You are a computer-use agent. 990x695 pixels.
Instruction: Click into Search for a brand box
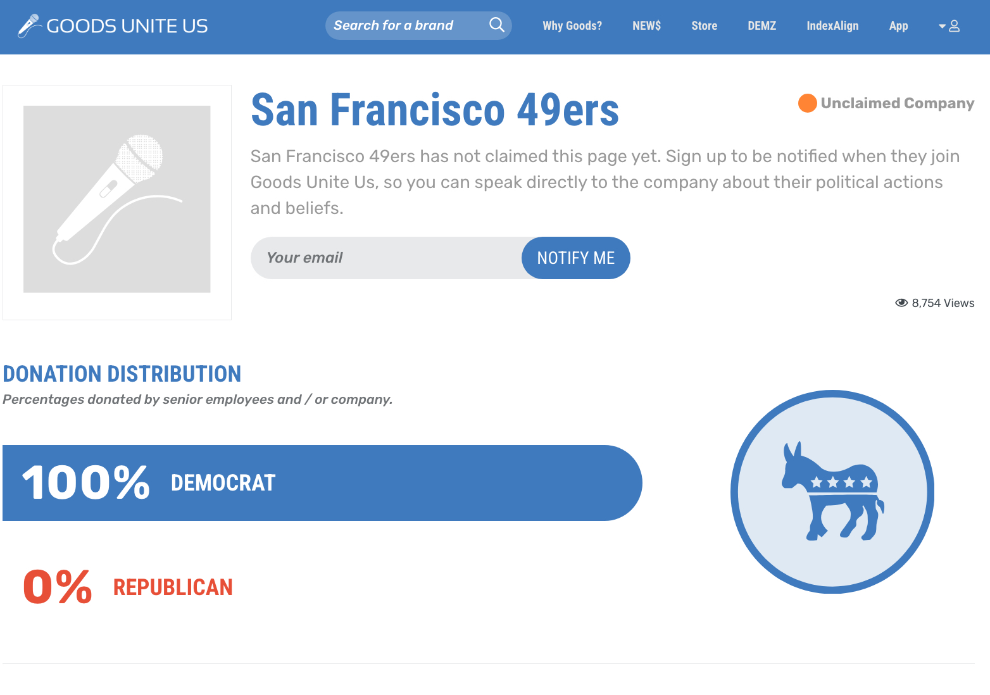(405, 25)
